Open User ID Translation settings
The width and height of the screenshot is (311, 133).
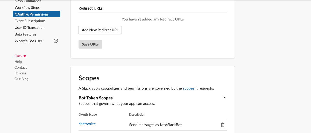(x=30, y=27)
